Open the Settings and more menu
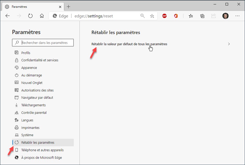 tap(237, 16)
